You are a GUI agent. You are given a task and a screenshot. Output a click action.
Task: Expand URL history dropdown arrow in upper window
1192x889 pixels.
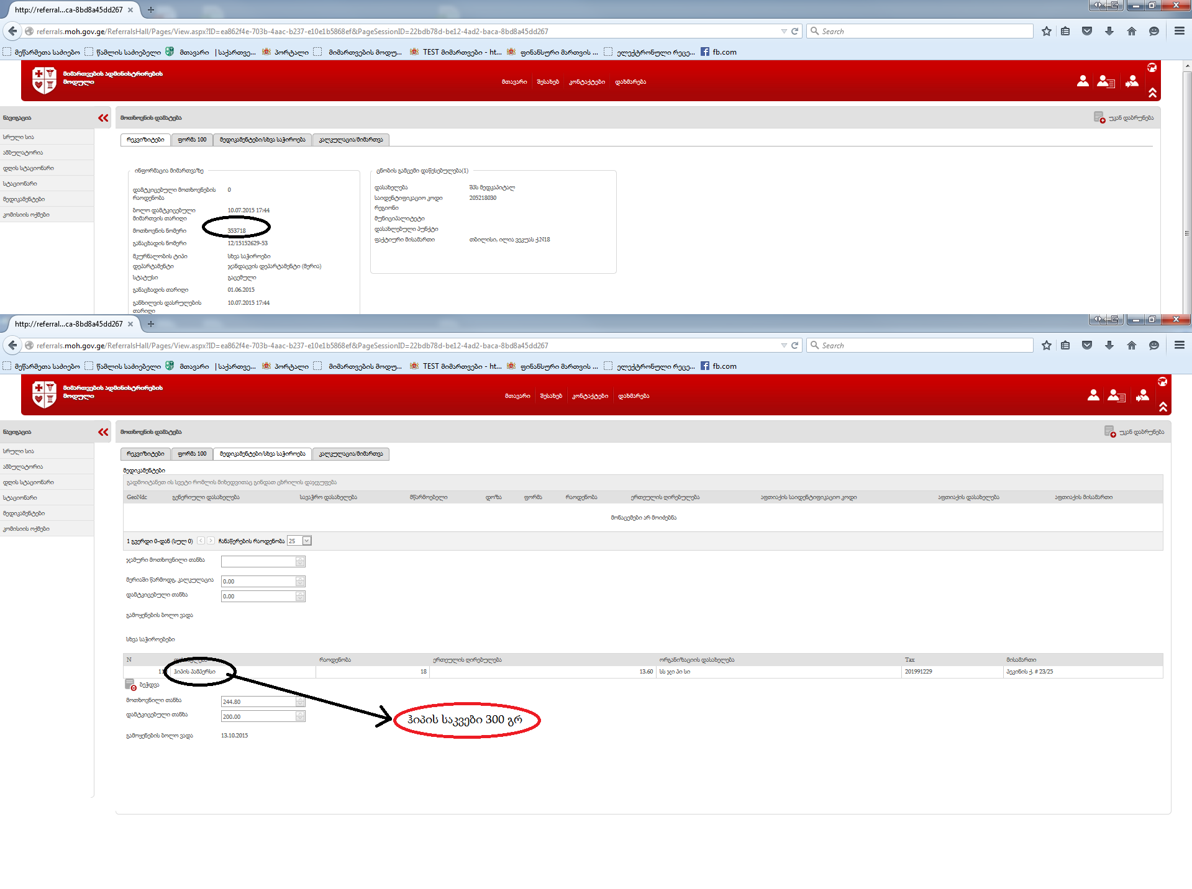(783, 31)
